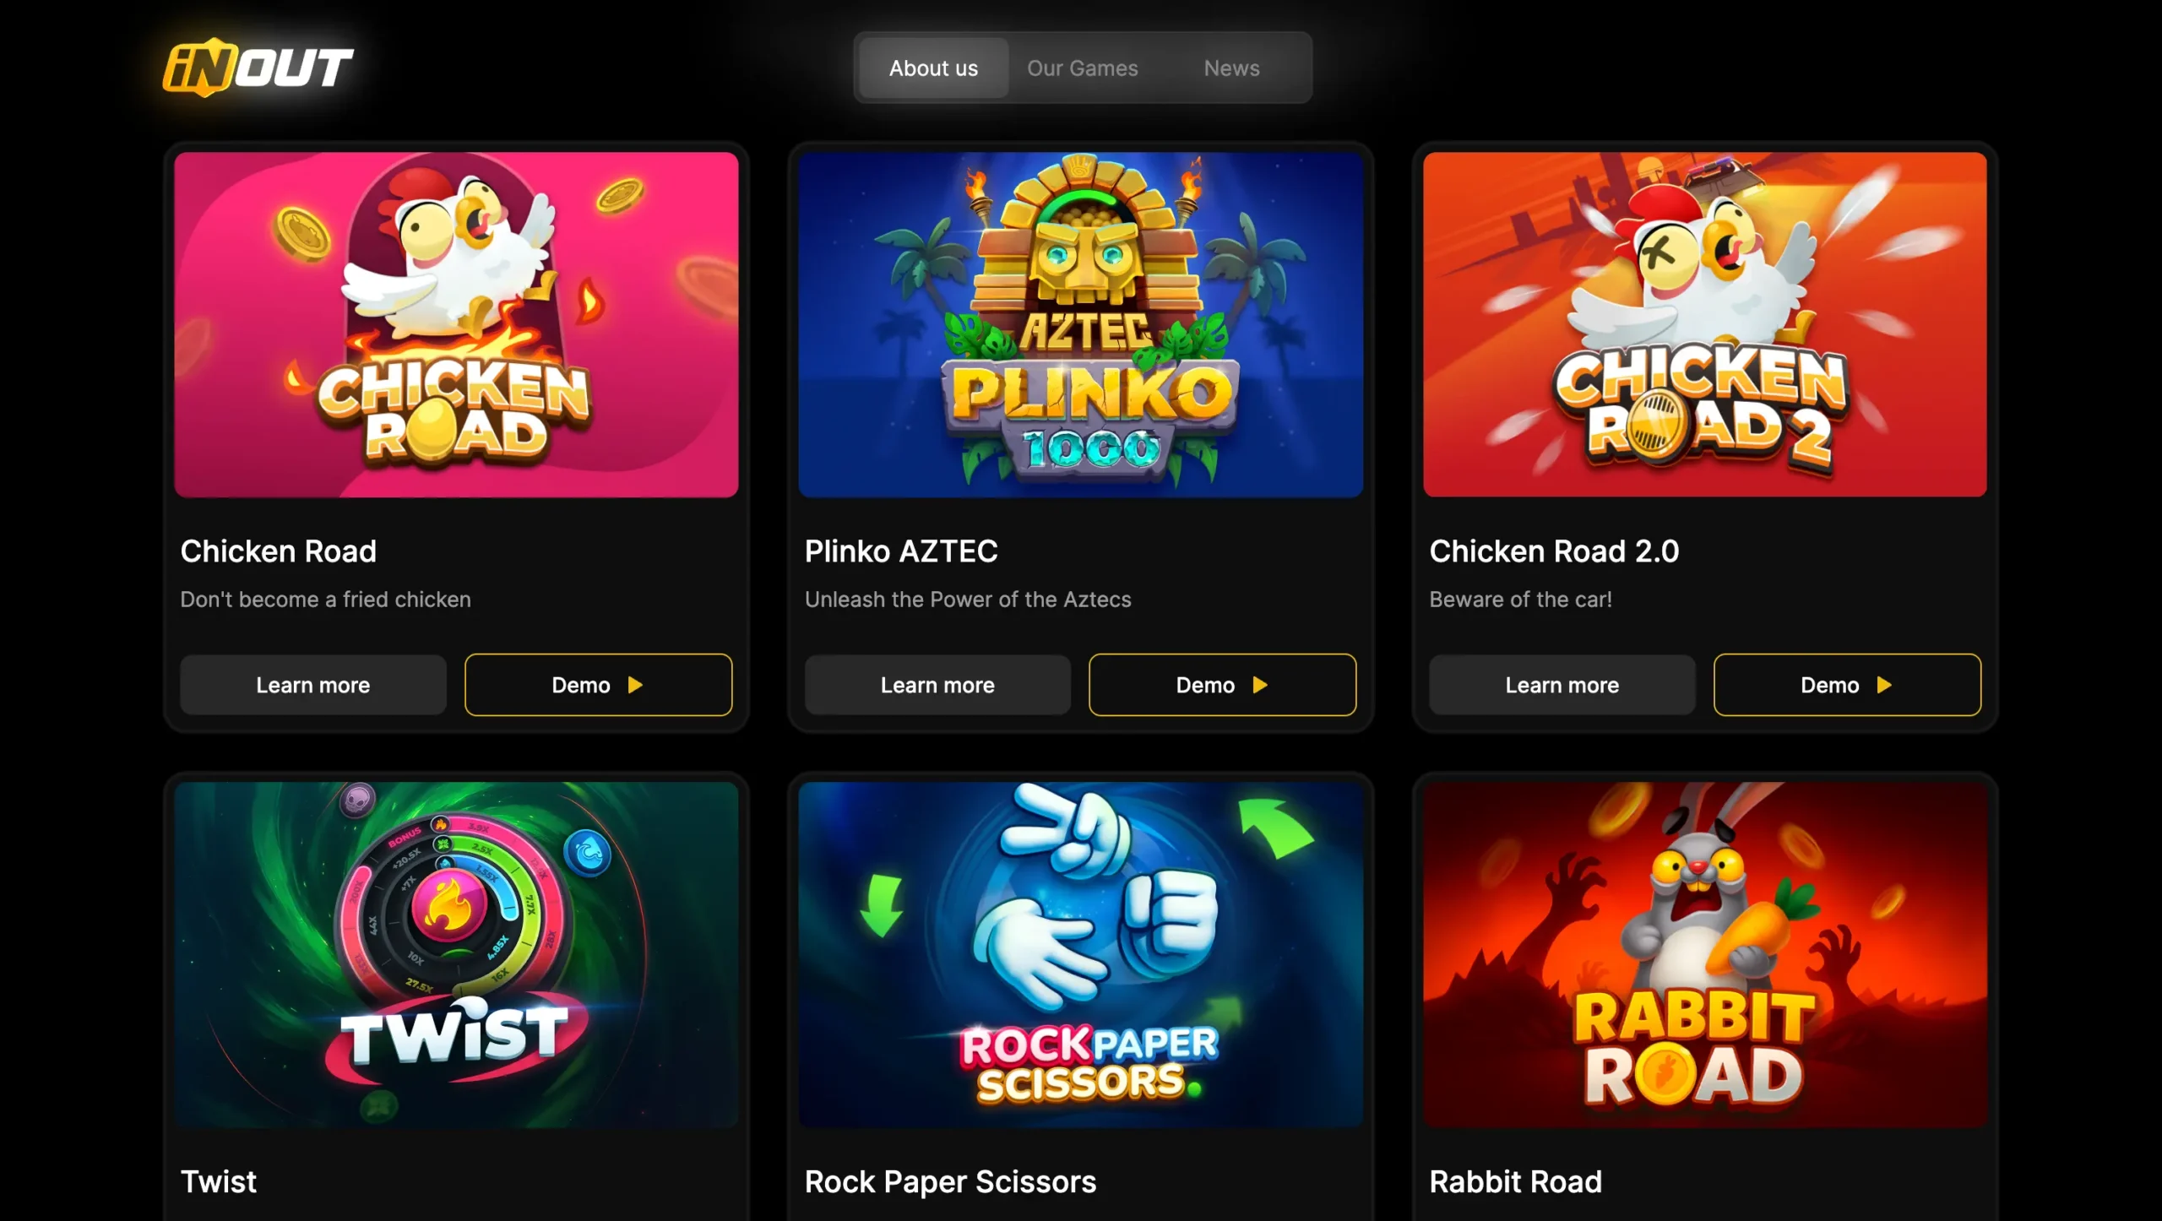The height and width of the screenshot is (1221, 2162).
Task: Go to the News tab
Action: coord(1231,68)
